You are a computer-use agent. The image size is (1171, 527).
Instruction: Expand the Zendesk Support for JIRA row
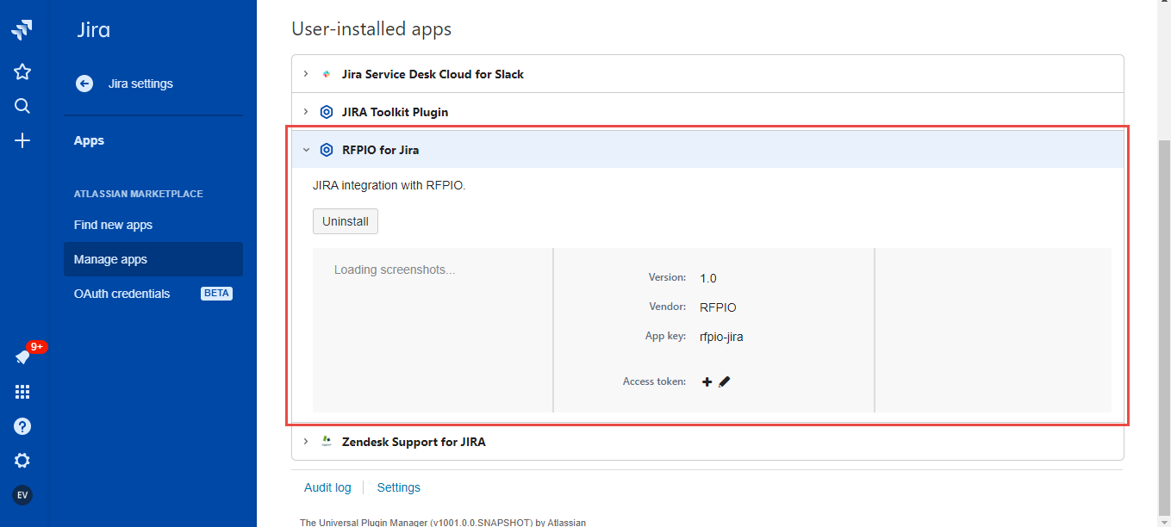[707, 442]
